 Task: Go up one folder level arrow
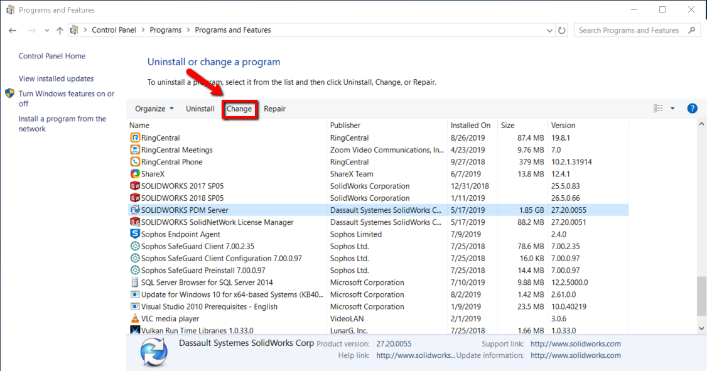pos(60,30)
